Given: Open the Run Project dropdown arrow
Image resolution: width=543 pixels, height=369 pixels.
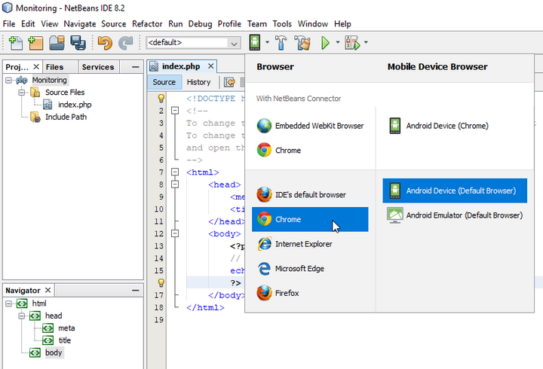Looking at the screenshot, I should [x=338, y=42].
